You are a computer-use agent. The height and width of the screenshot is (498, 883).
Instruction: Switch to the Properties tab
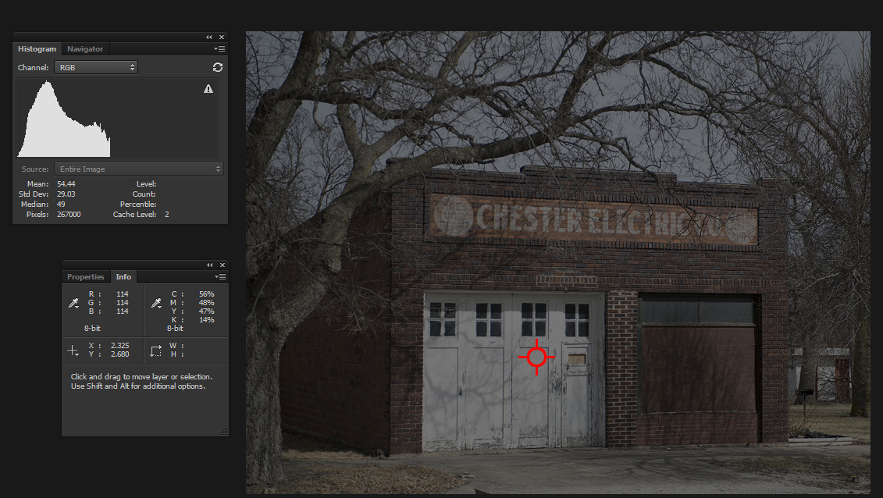coord(86,277)
